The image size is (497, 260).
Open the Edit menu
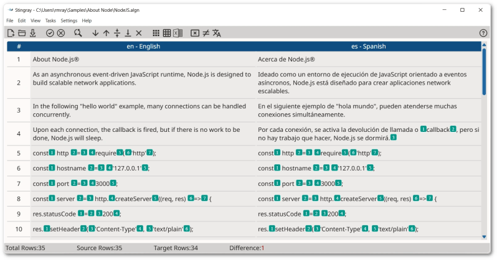click(22, 21)
